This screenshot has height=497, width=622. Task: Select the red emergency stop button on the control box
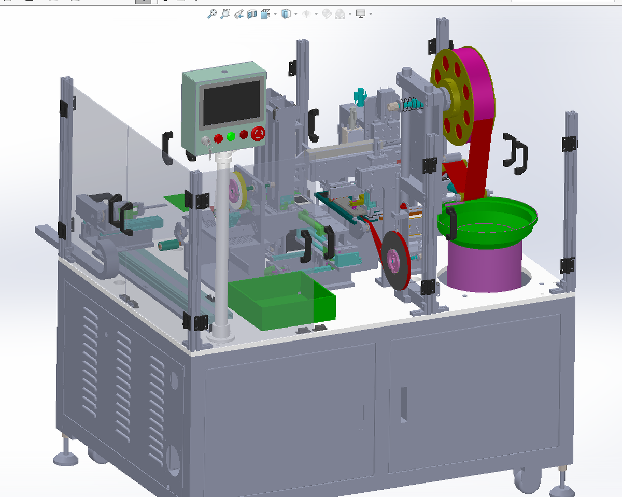tap(258, 135)
